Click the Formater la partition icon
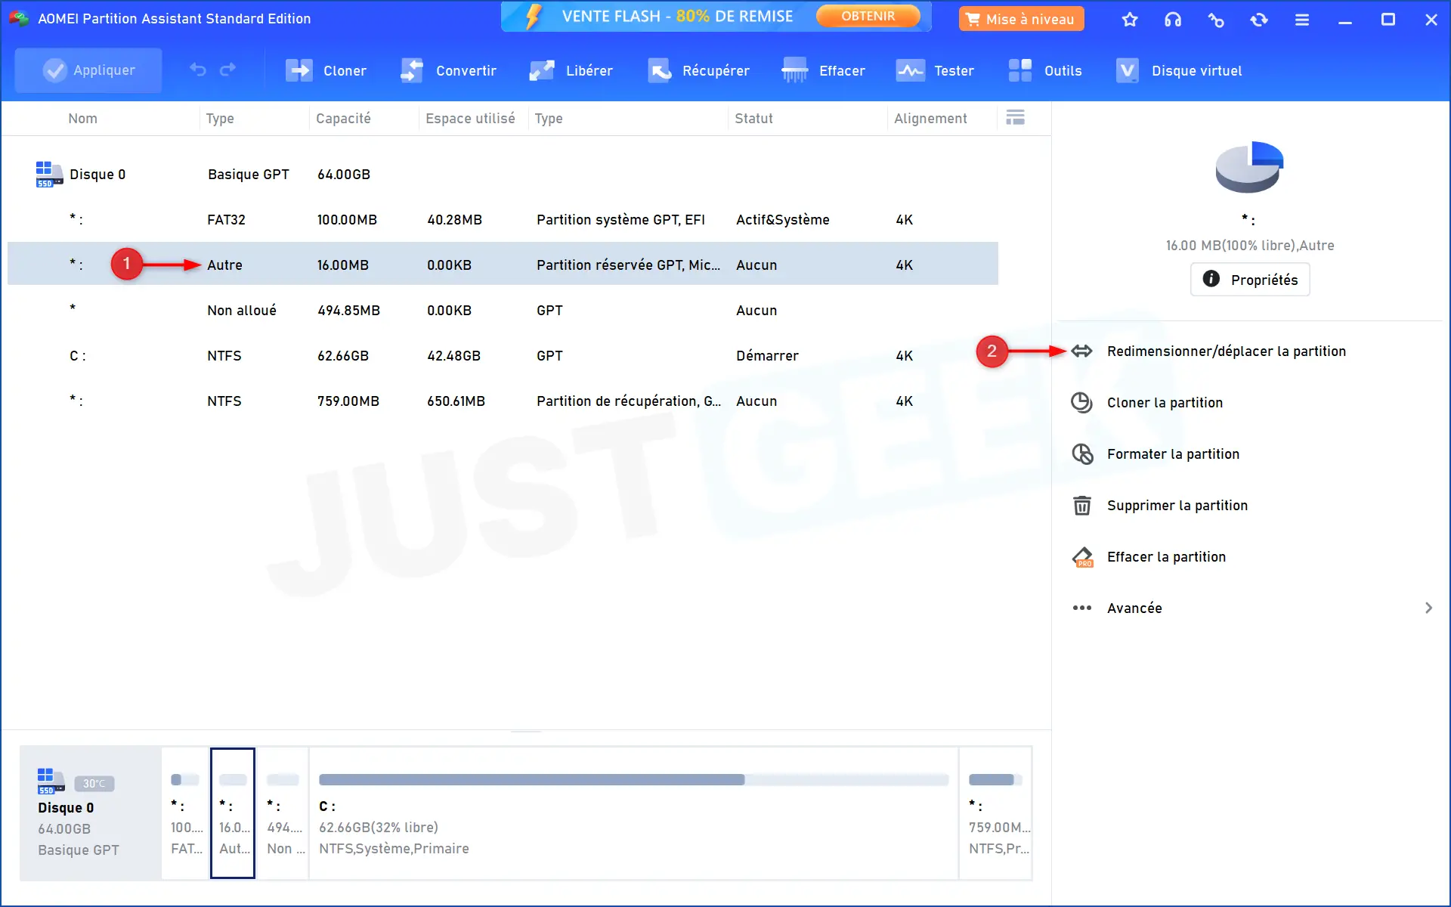 click(x=1082, y=454)
